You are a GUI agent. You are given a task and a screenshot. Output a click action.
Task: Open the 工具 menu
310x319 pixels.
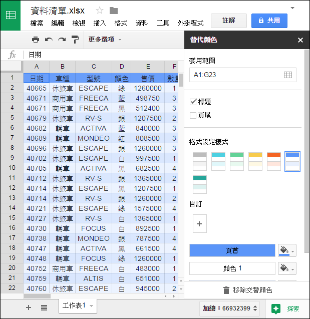click(x=163, y=23)
